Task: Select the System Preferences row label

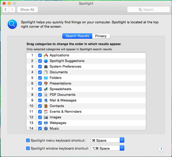Action: (65, 67)
